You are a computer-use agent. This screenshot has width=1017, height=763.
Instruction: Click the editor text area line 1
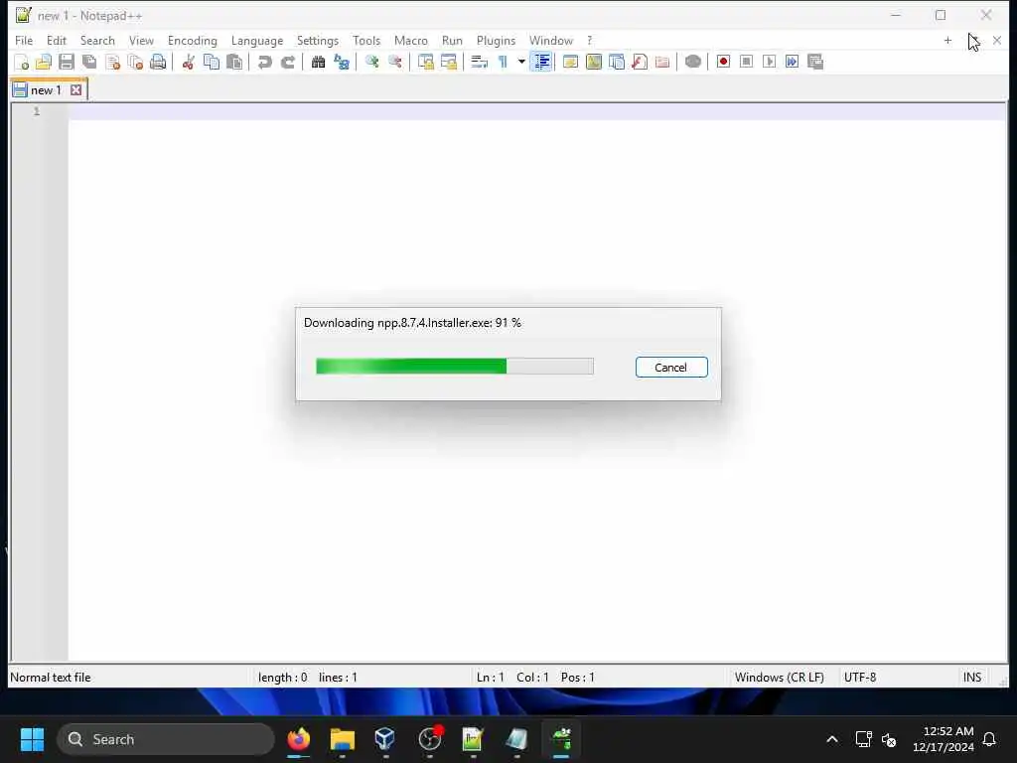(x=537, y=111)
